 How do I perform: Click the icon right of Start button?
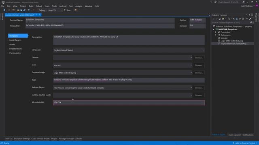coord(76,10)
